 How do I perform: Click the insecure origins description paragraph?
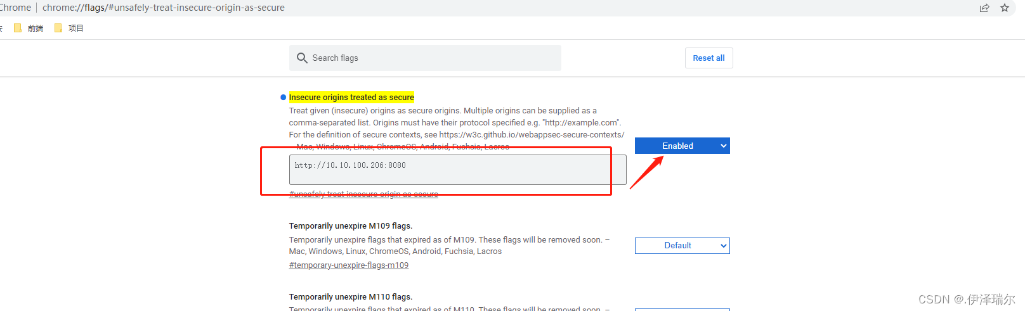click(x=457, y=129)
